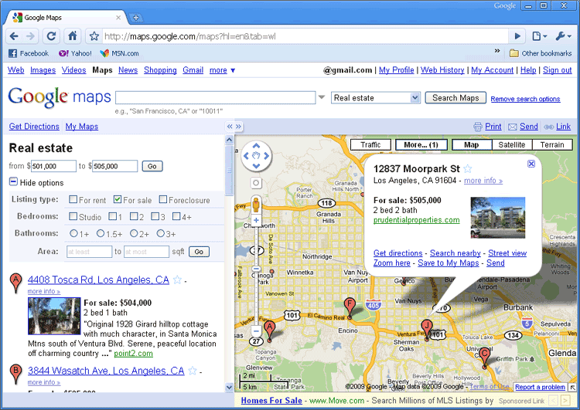The height and width of the screenshot is (410, 580).
Task: Click the hand icon to return to last result
Action: 256,156
